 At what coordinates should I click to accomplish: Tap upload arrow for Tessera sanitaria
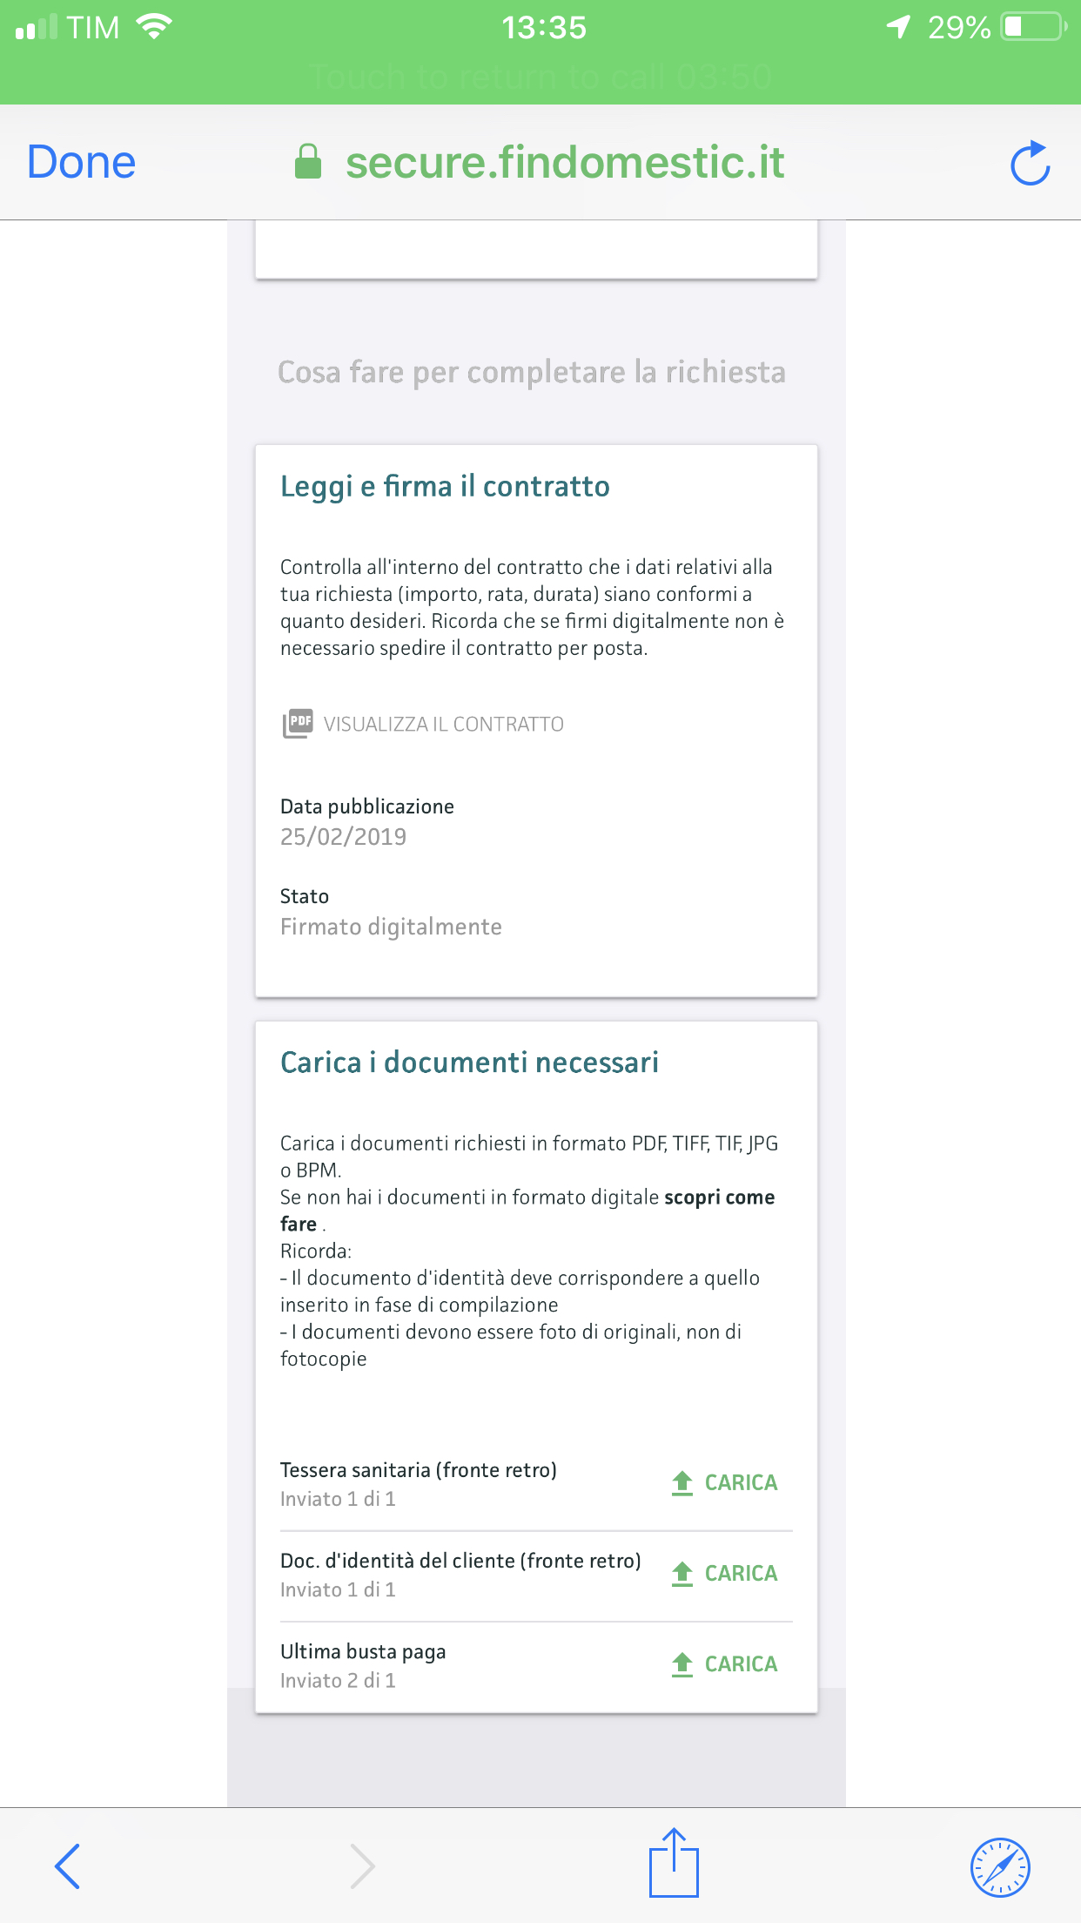click(x=682, y=1482)
